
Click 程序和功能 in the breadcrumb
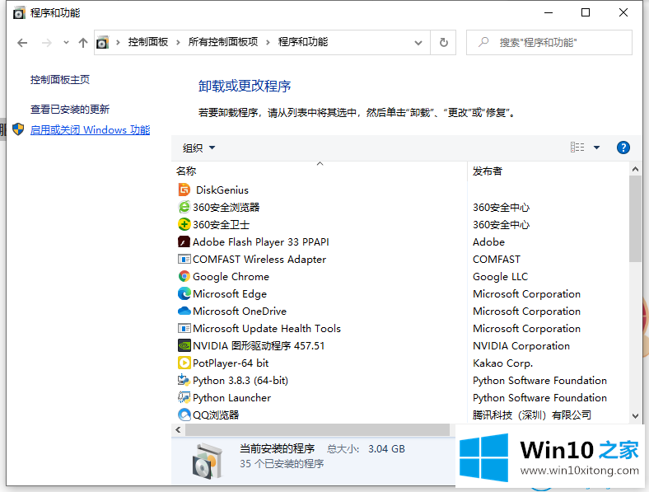[x=302, y=42]
